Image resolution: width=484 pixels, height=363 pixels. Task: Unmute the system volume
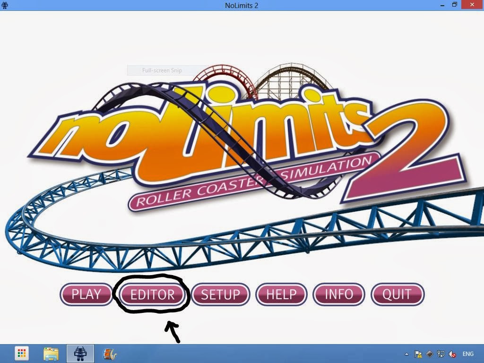pyautogui.click(x=452, y=354)
